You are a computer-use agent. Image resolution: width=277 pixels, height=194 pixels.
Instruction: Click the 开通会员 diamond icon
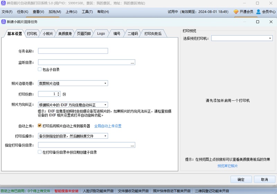point(236,11)
